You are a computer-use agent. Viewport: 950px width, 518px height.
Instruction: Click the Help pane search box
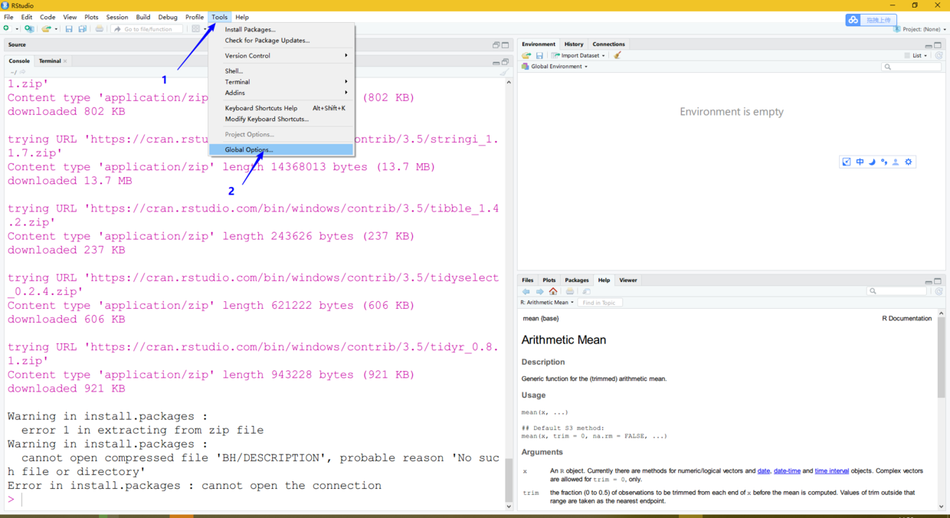[x=896, y=291]
